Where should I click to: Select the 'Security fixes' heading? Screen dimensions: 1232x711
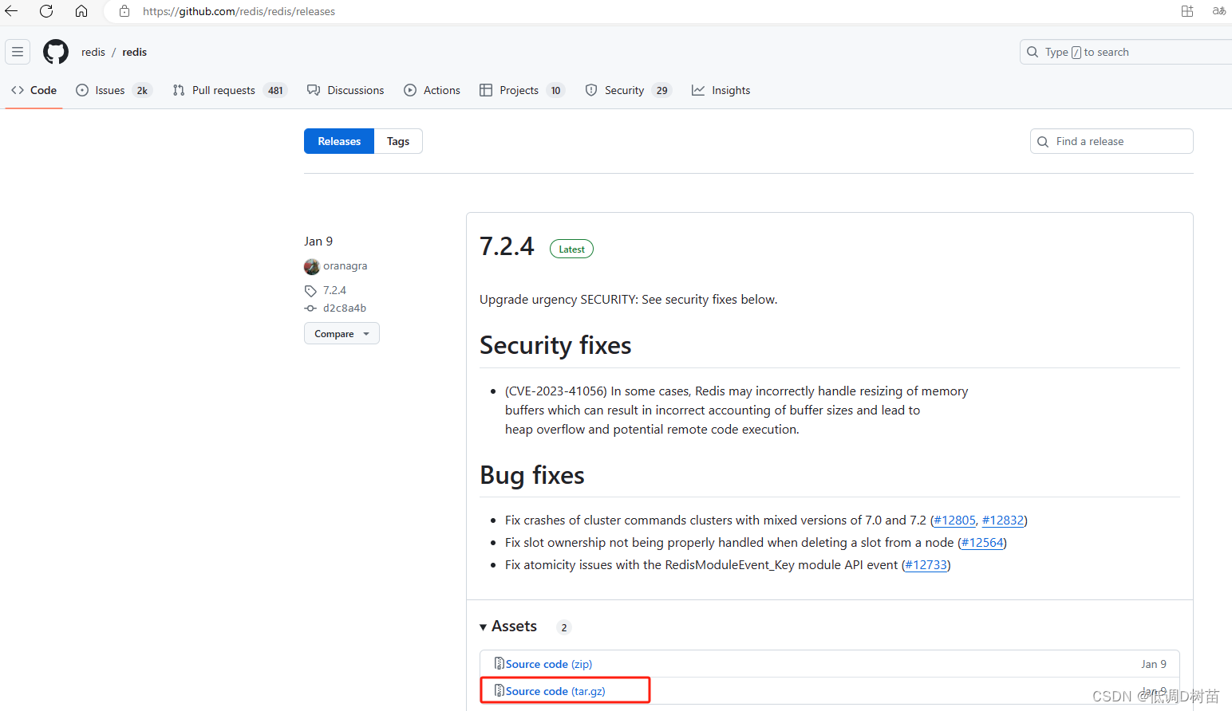coord(555,345)
